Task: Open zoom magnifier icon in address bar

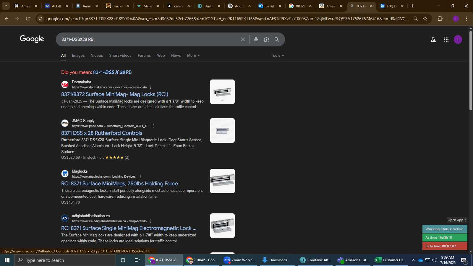Action: 415,19
